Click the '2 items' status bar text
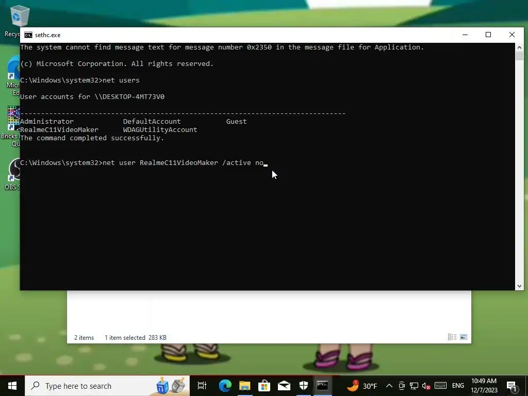Screen dimensions: 528x396 pos(84,337)
